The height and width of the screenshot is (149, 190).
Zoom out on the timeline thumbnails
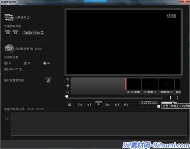tap(68, 92)
